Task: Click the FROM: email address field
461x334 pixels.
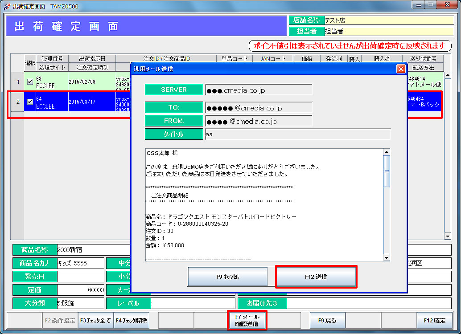Action: tap(259, 121)
